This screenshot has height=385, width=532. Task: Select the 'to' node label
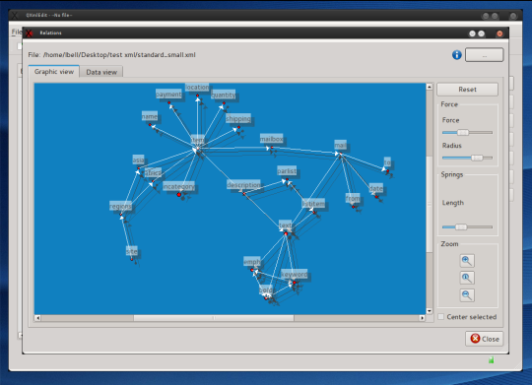coord(387,161)
